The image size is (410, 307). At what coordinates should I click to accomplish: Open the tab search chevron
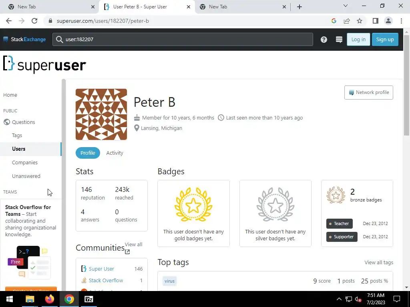tap(346, 6)
